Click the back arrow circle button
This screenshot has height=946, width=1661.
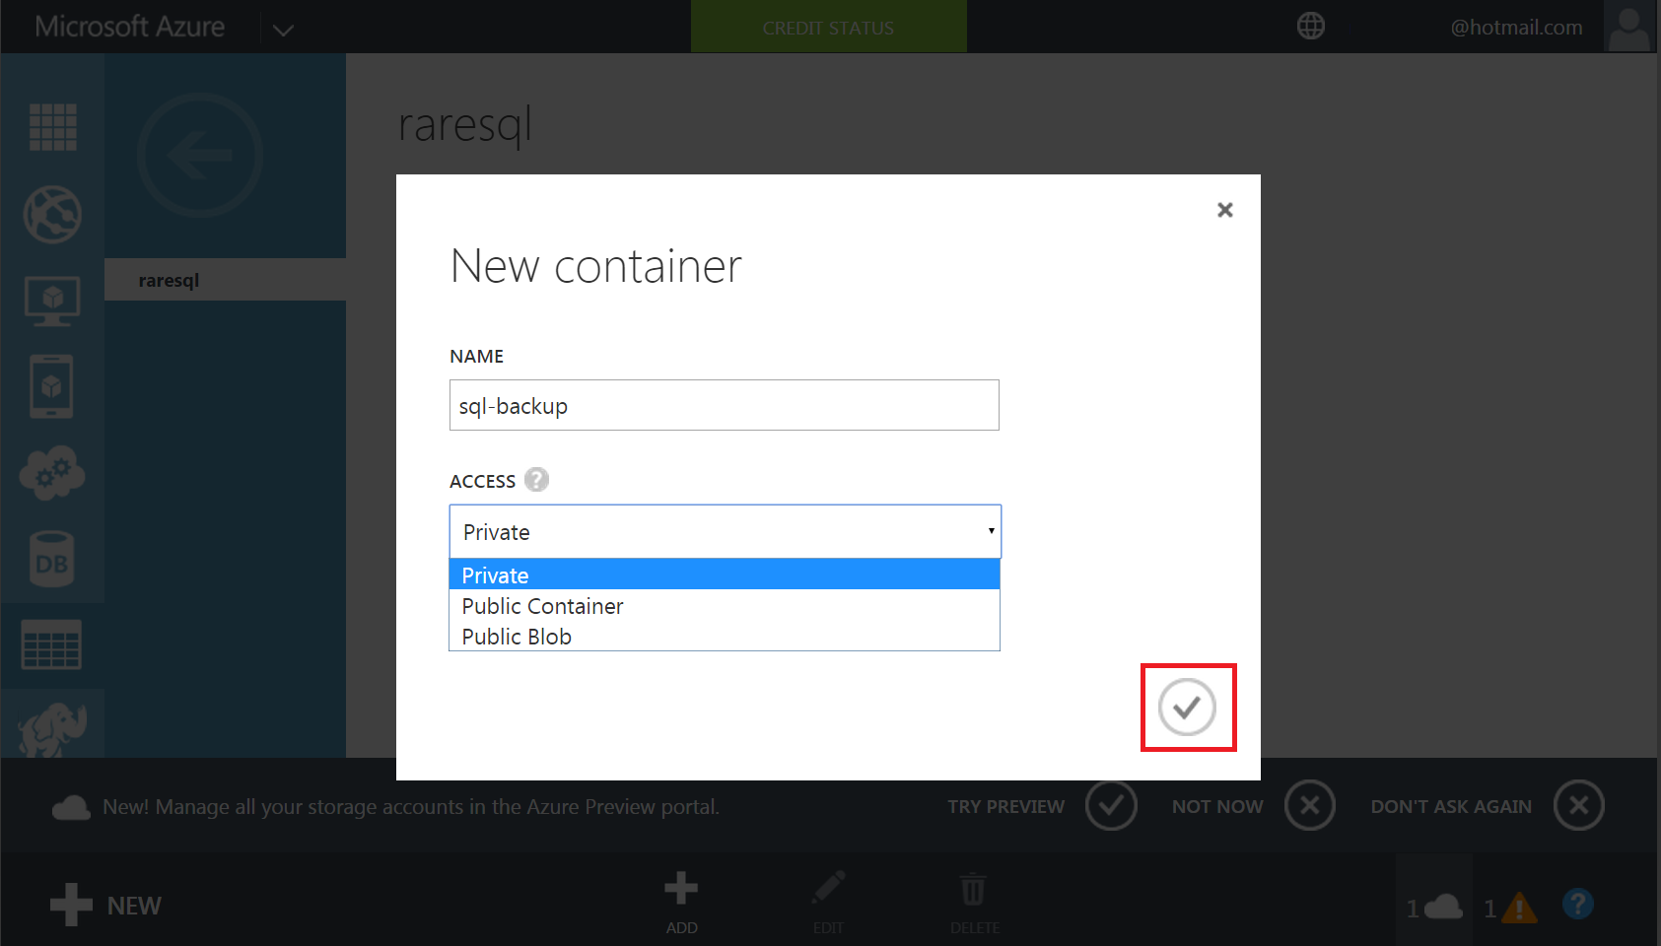pos(200,156)
